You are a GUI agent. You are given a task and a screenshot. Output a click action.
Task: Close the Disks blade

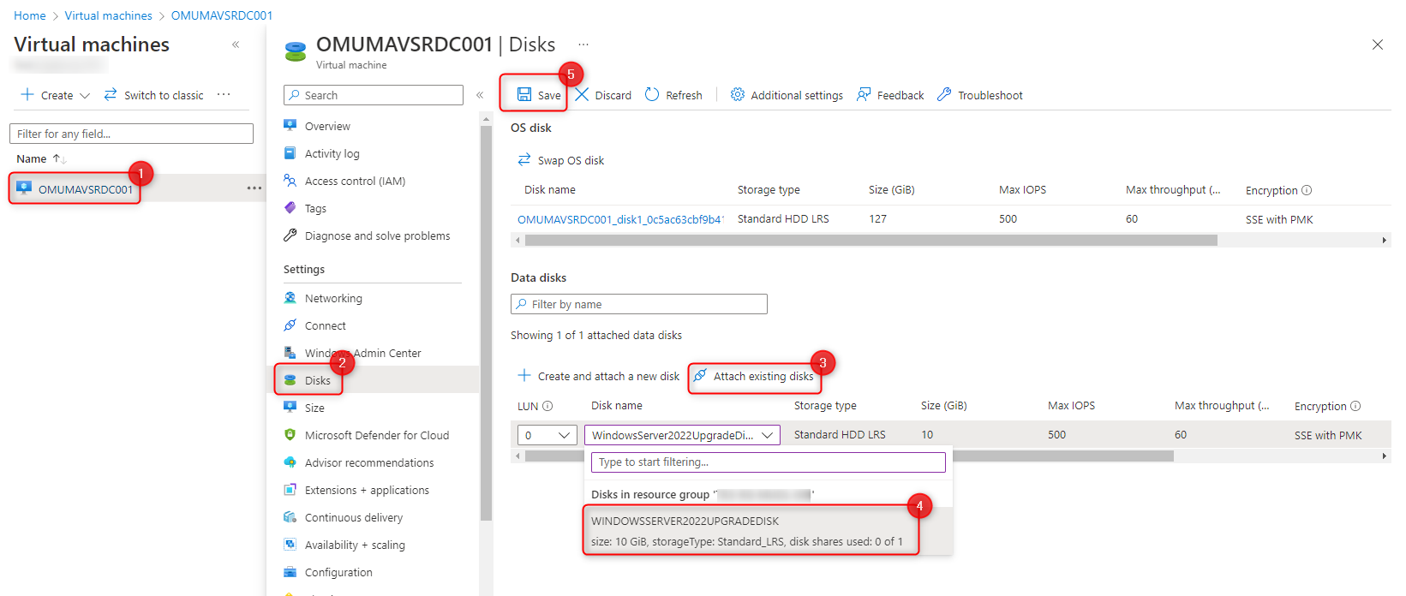pos(1378,45)
